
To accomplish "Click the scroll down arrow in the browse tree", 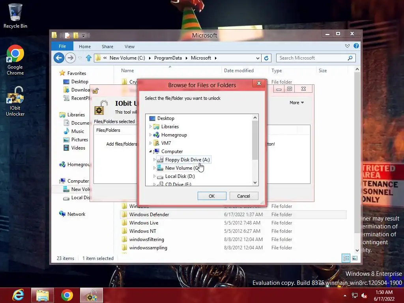I will (255, 183).
